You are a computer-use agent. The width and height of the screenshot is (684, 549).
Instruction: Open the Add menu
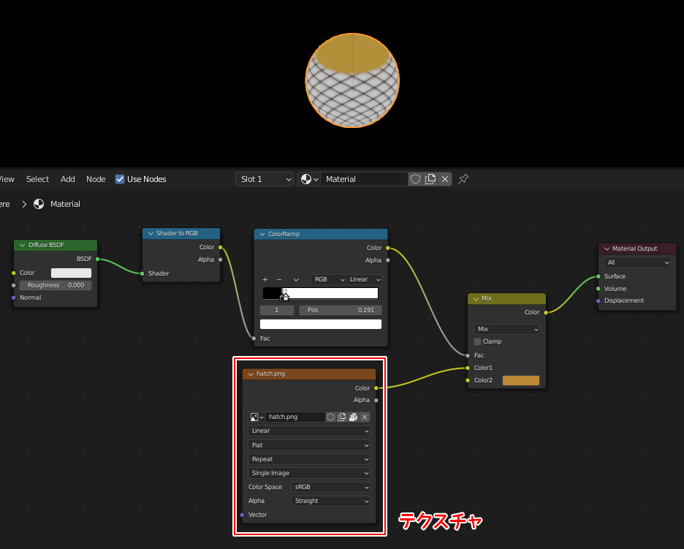tap(67, 179)
